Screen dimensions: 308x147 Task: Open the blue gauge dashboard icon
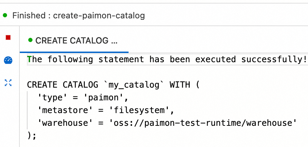(x=8, y=60)
